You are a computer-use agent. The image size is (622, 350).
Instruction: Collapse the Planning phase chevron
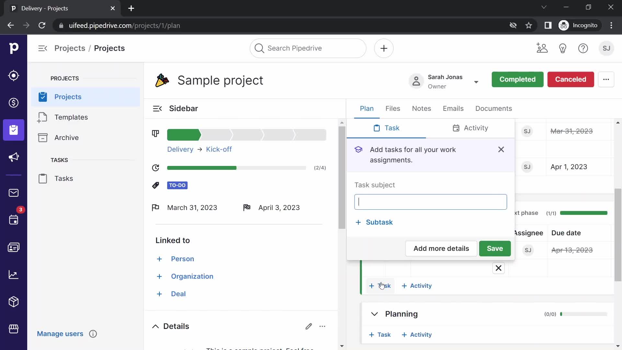374,314
